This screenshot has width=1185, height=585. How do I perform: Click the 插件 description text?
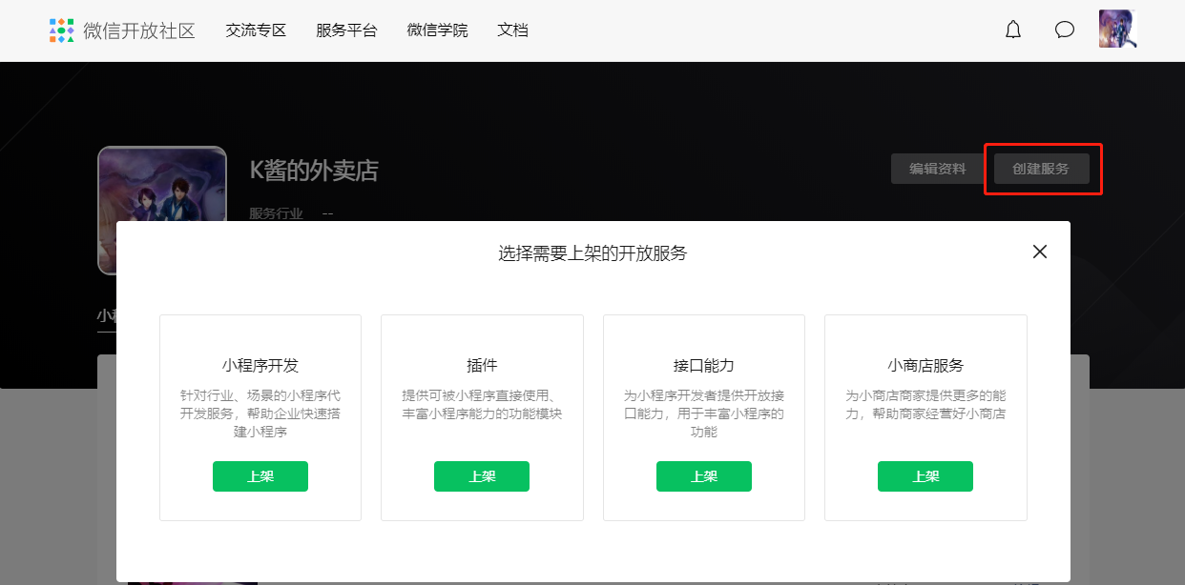click(482, 405)
